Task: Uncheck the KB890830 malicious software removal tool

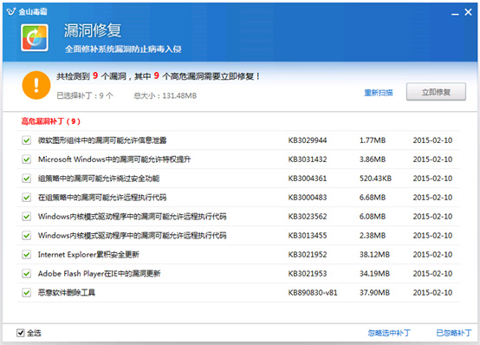Action: [x=27, y=292]
